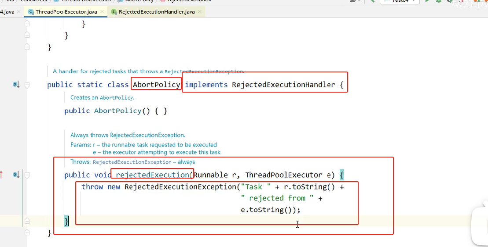488x247 pixels.
Task: Click the AbortPolicy() constructor name
Action: (x=118, y=111)
